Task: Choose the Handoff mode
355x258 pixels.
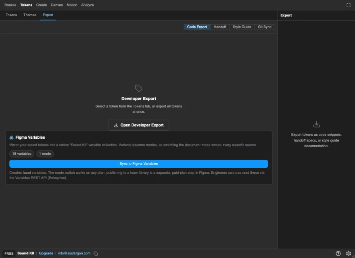Action: tap(220, 27)
